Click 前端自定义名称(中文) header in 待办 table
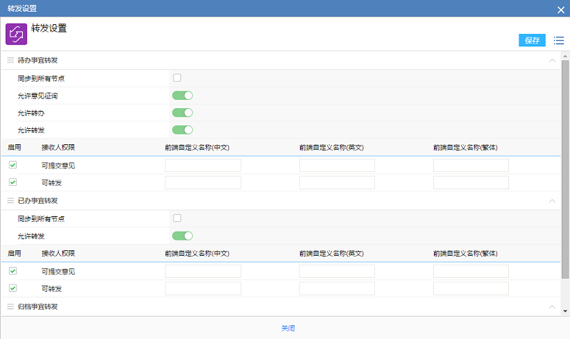This screenshot has height=339, width=570. 197,148
